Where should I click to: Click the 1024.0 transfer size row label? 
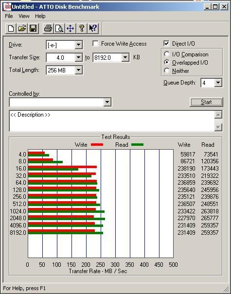pyautogui.click(x=18, y=211)
